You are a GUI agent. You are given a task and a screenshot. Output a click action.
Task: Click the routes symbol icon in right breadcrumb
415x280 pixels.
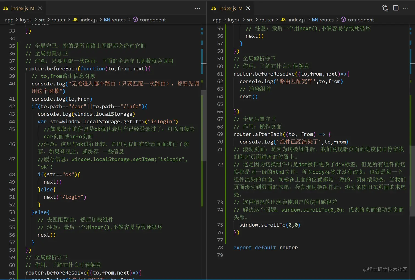click(x=315, y=20)
